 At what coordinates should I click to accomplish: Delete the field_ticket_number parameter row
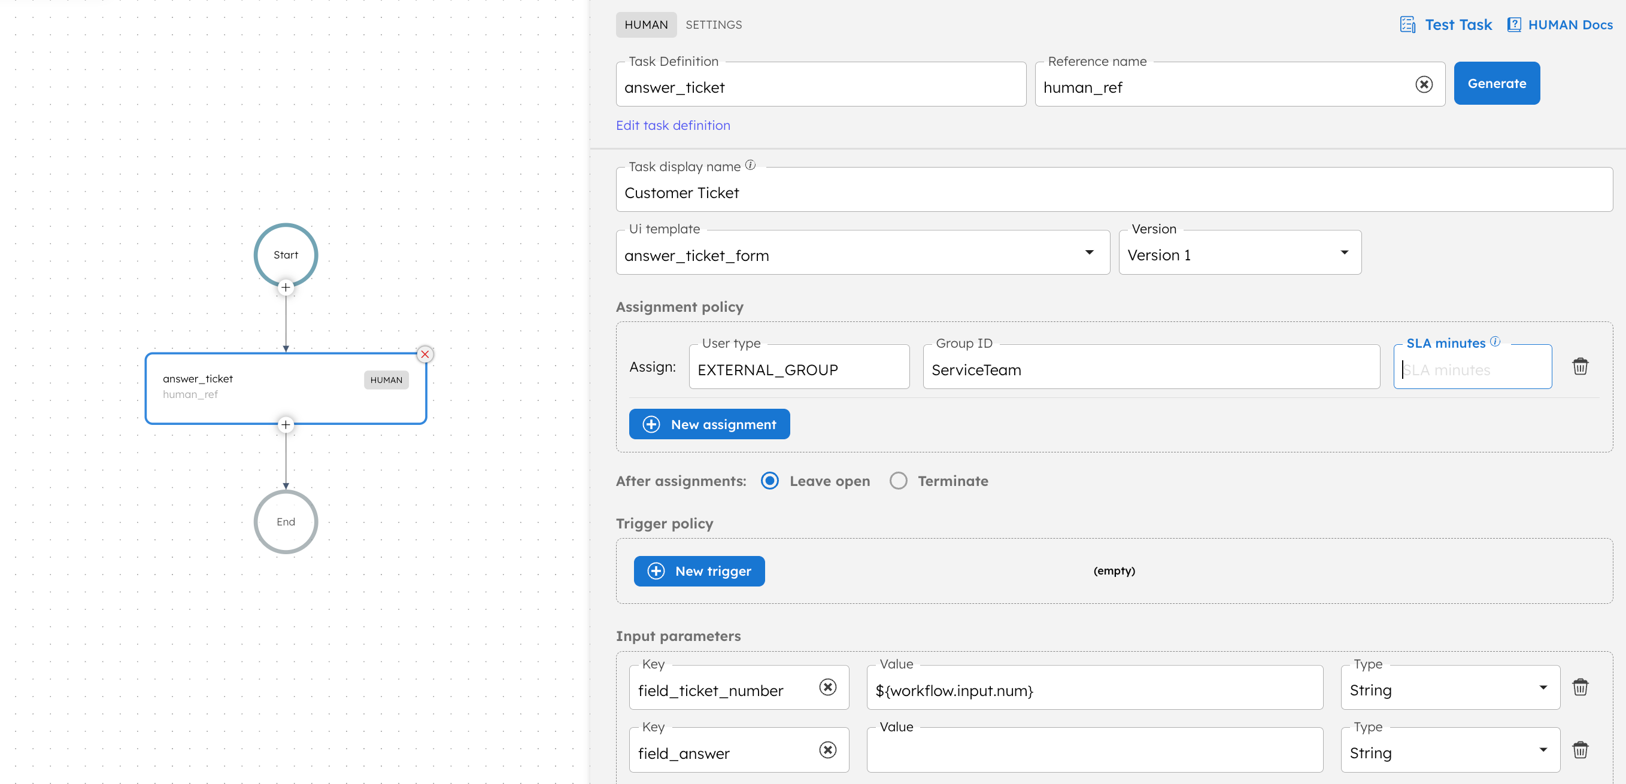[x=1580, y=687]
